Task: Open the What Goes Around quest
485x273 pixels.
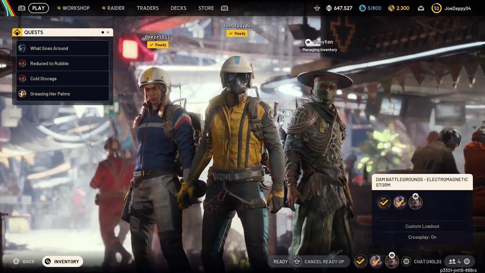Action: pyautogui.click(x=63, y=48)
